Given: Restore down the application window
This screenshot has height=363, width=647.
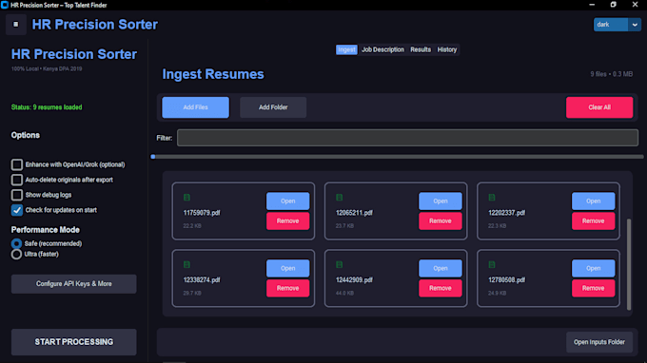Looking at the screenshot, I should (x=613, y=5).
